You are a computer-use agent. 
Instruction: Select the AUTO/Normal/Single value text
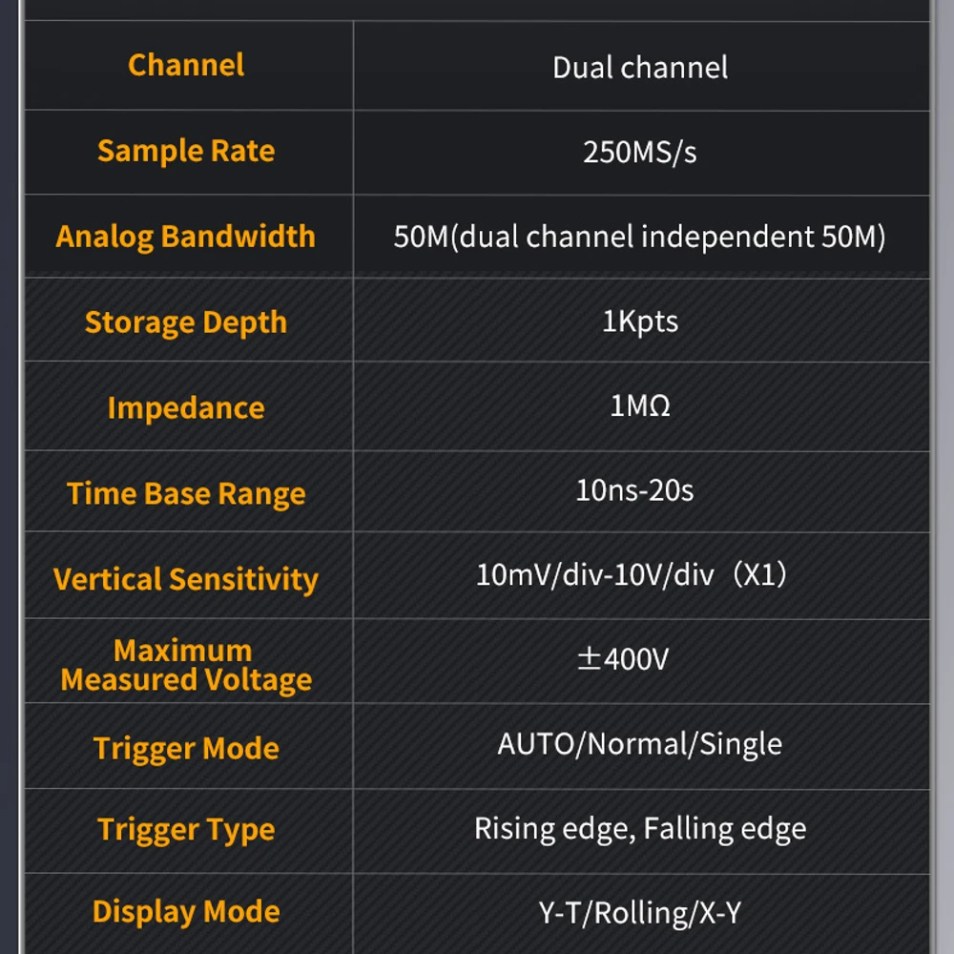point(640,744)
